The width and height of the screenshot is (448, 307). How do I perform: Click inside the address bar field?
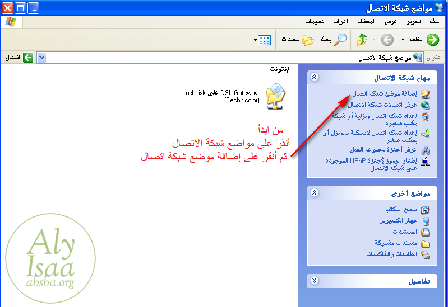point(224,58)
